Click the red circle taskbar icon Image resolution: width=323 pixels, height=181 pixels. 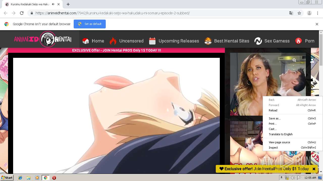point(54,178)
